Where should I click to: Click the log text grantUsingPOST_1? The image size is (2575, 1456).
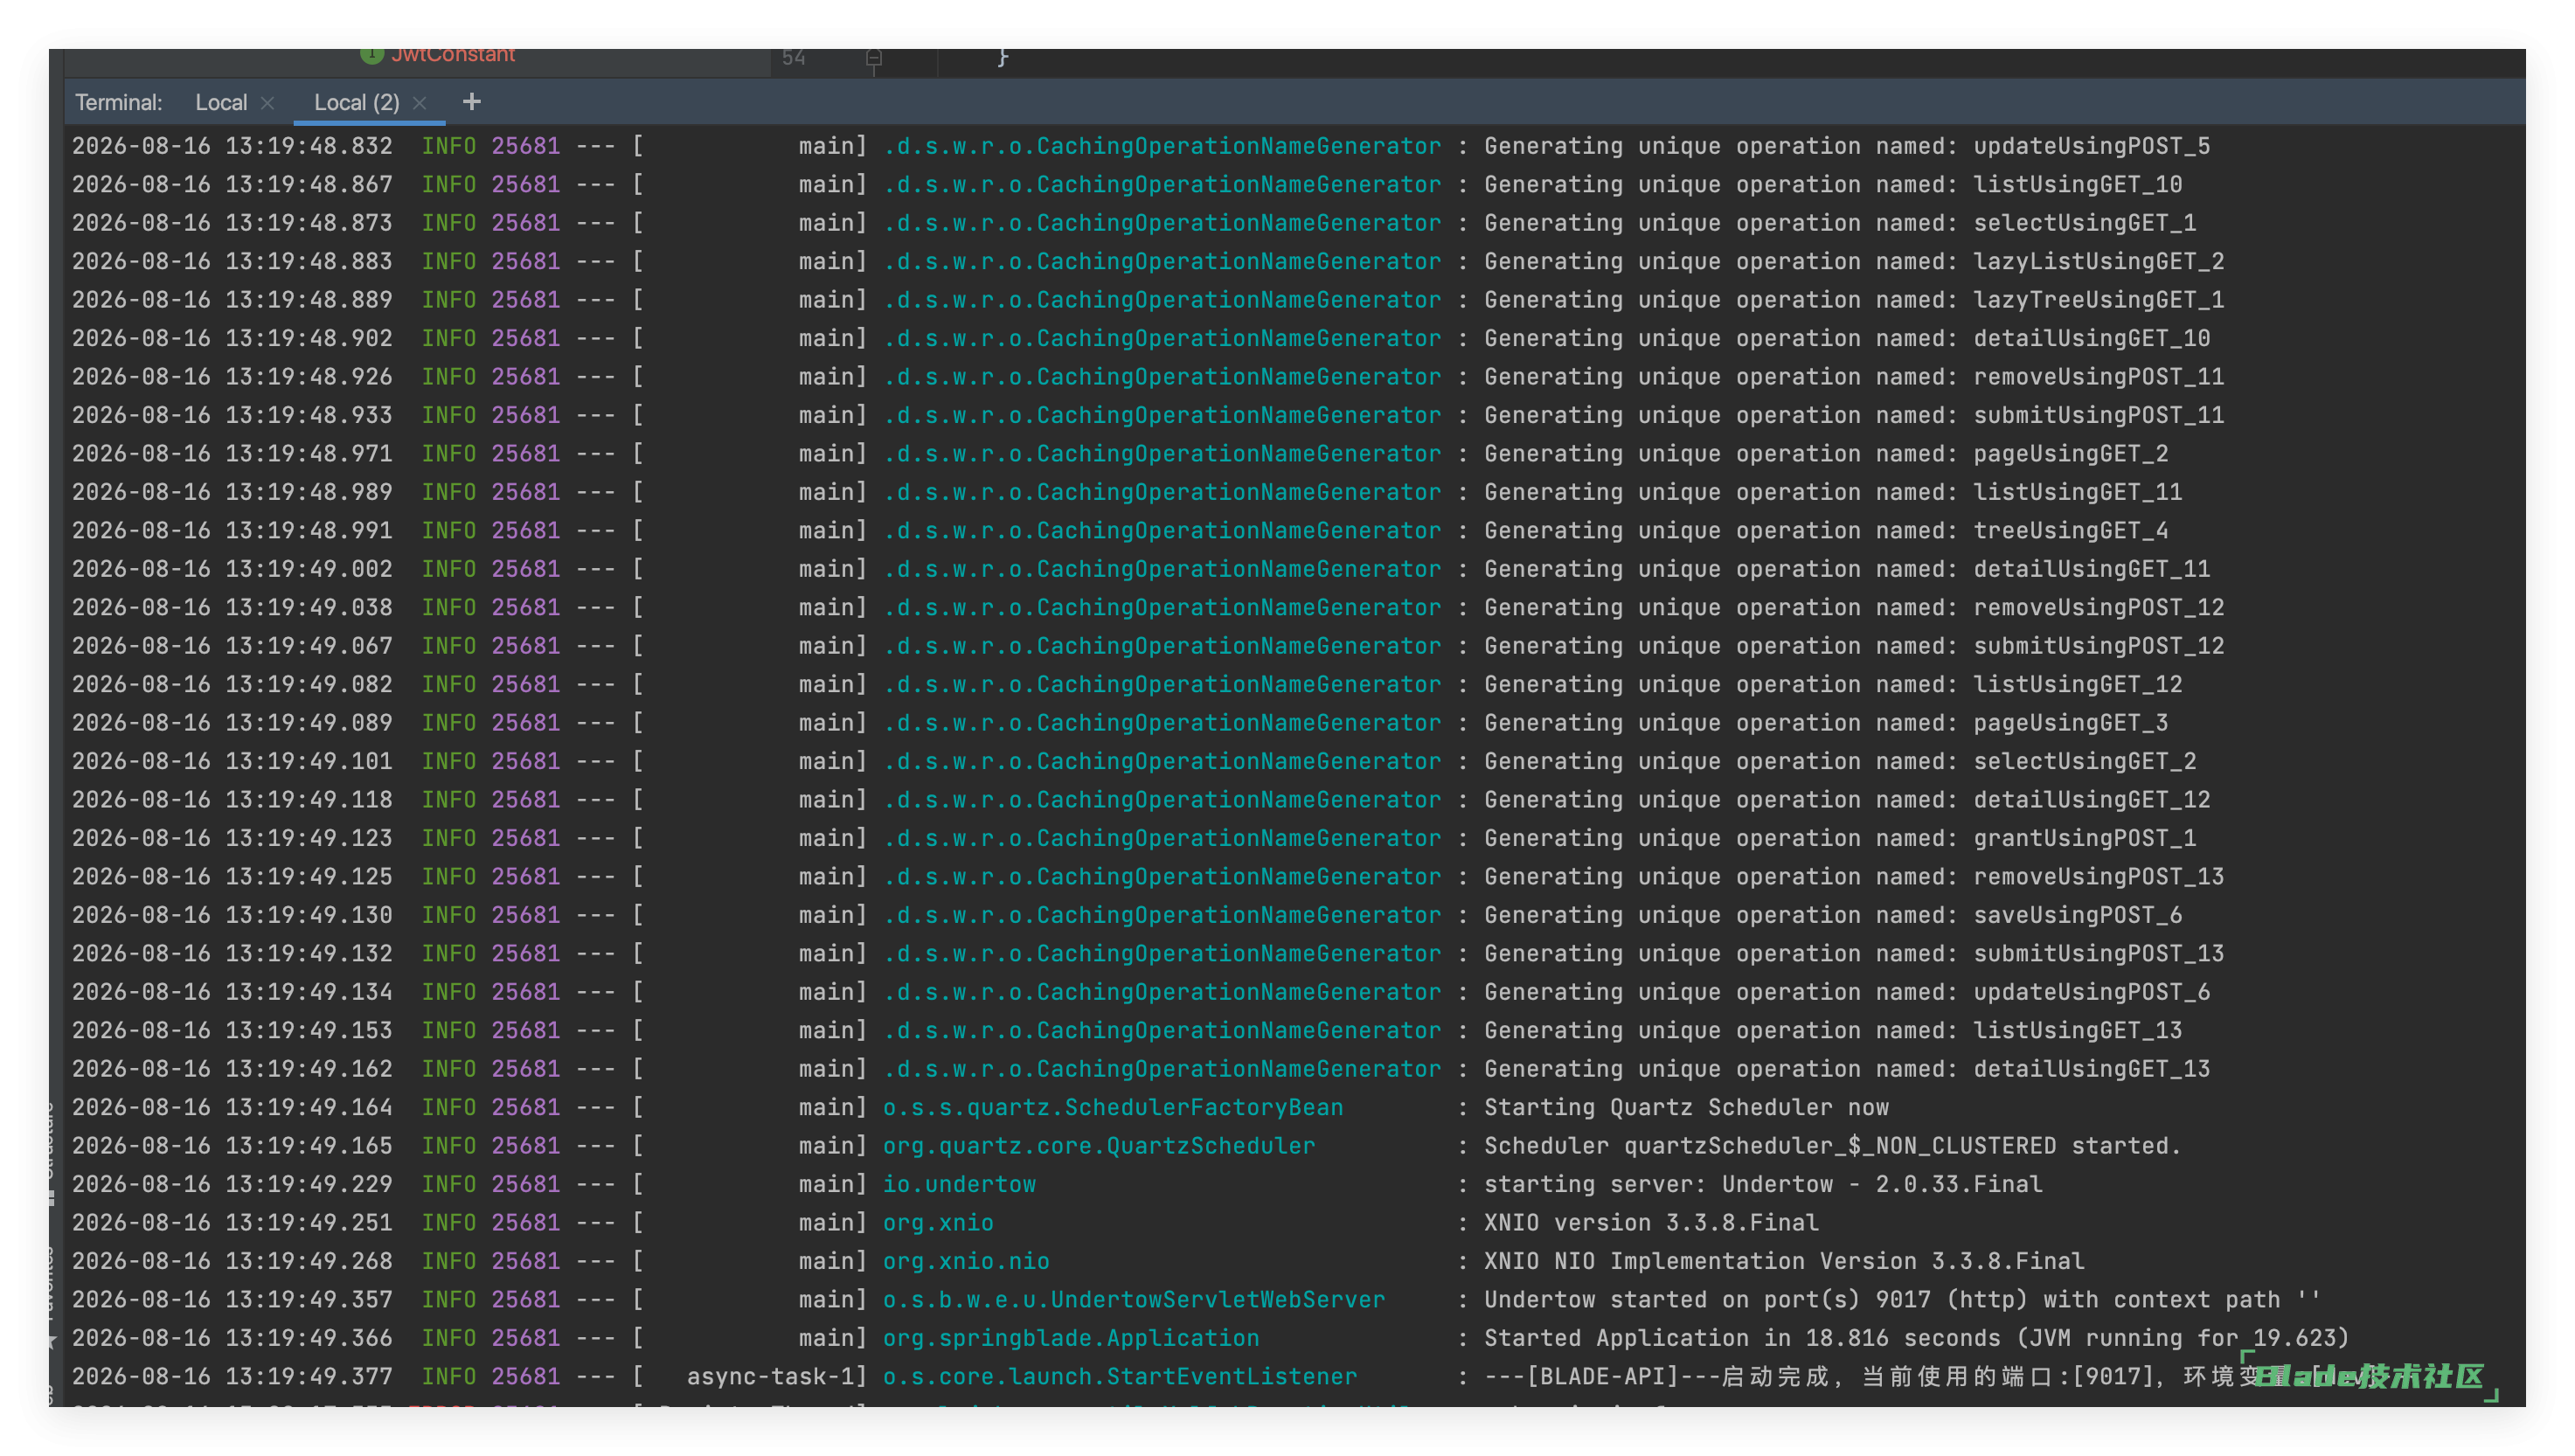click(2084, 838)
